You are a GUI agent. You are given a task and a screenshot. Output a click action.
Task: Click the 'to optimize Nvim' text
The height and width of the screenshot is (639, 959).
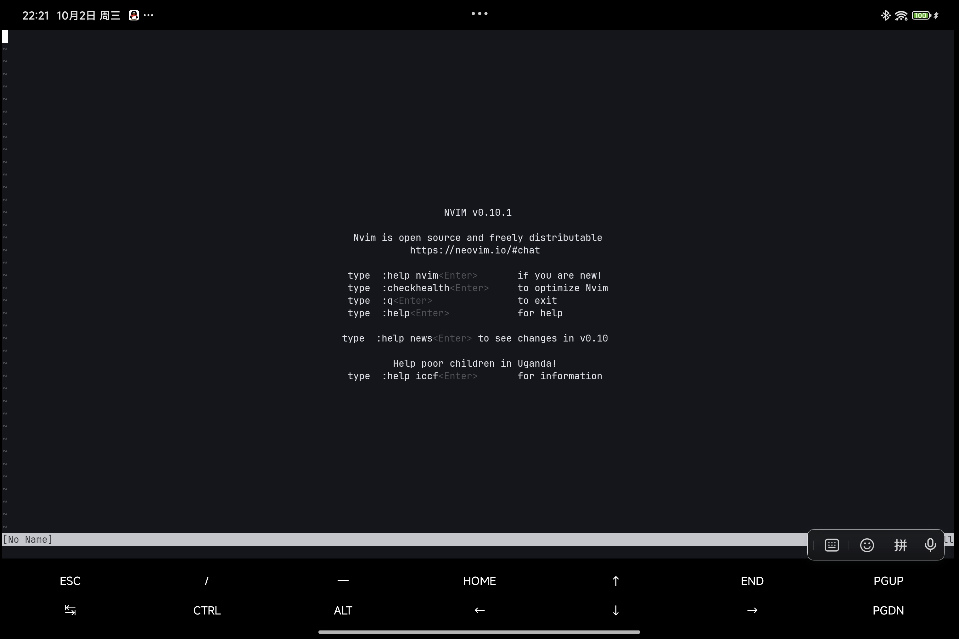(562, 288)
